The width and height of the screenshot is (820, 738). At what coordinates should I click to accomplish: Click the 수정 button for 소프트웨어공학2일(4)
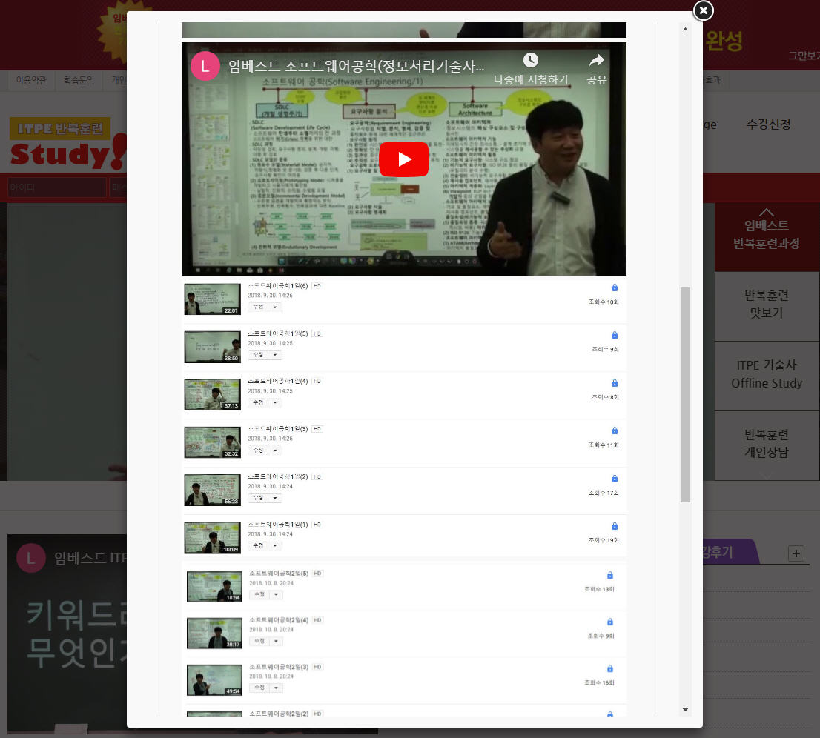(x=259, y=642)
